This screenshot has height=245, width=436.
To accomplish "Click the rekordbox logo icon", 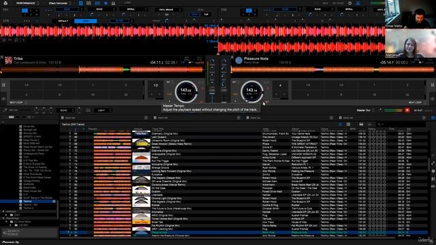I will click(5, 3).
